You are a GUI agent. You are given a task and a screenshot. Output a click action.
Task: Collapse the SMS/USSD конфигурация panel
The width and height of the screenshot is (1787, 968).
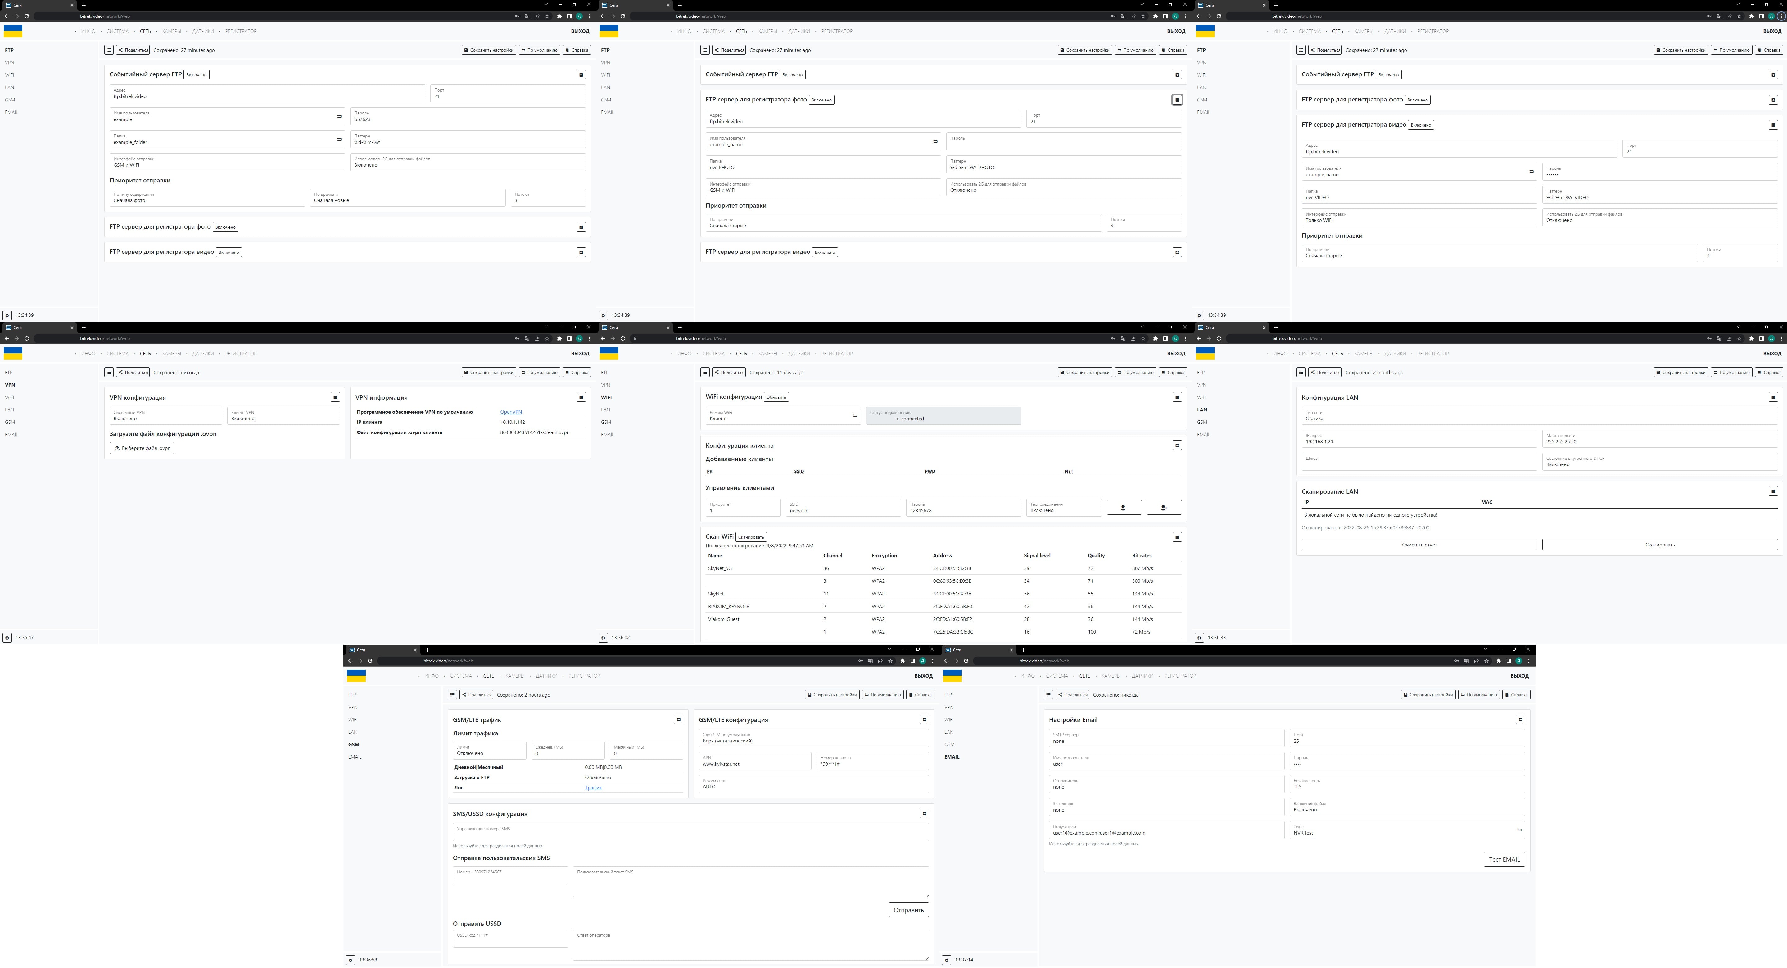coord(924,813)
